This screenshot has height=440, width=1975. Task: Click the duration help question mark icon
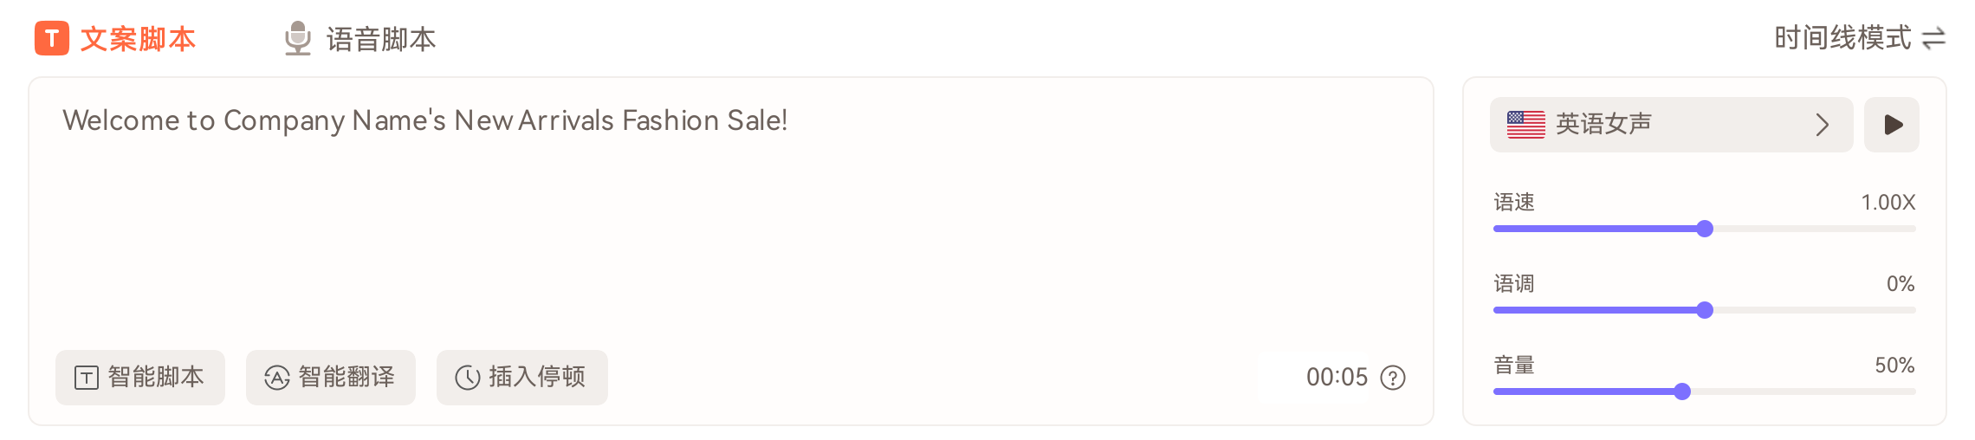(x=1393, y=378)
